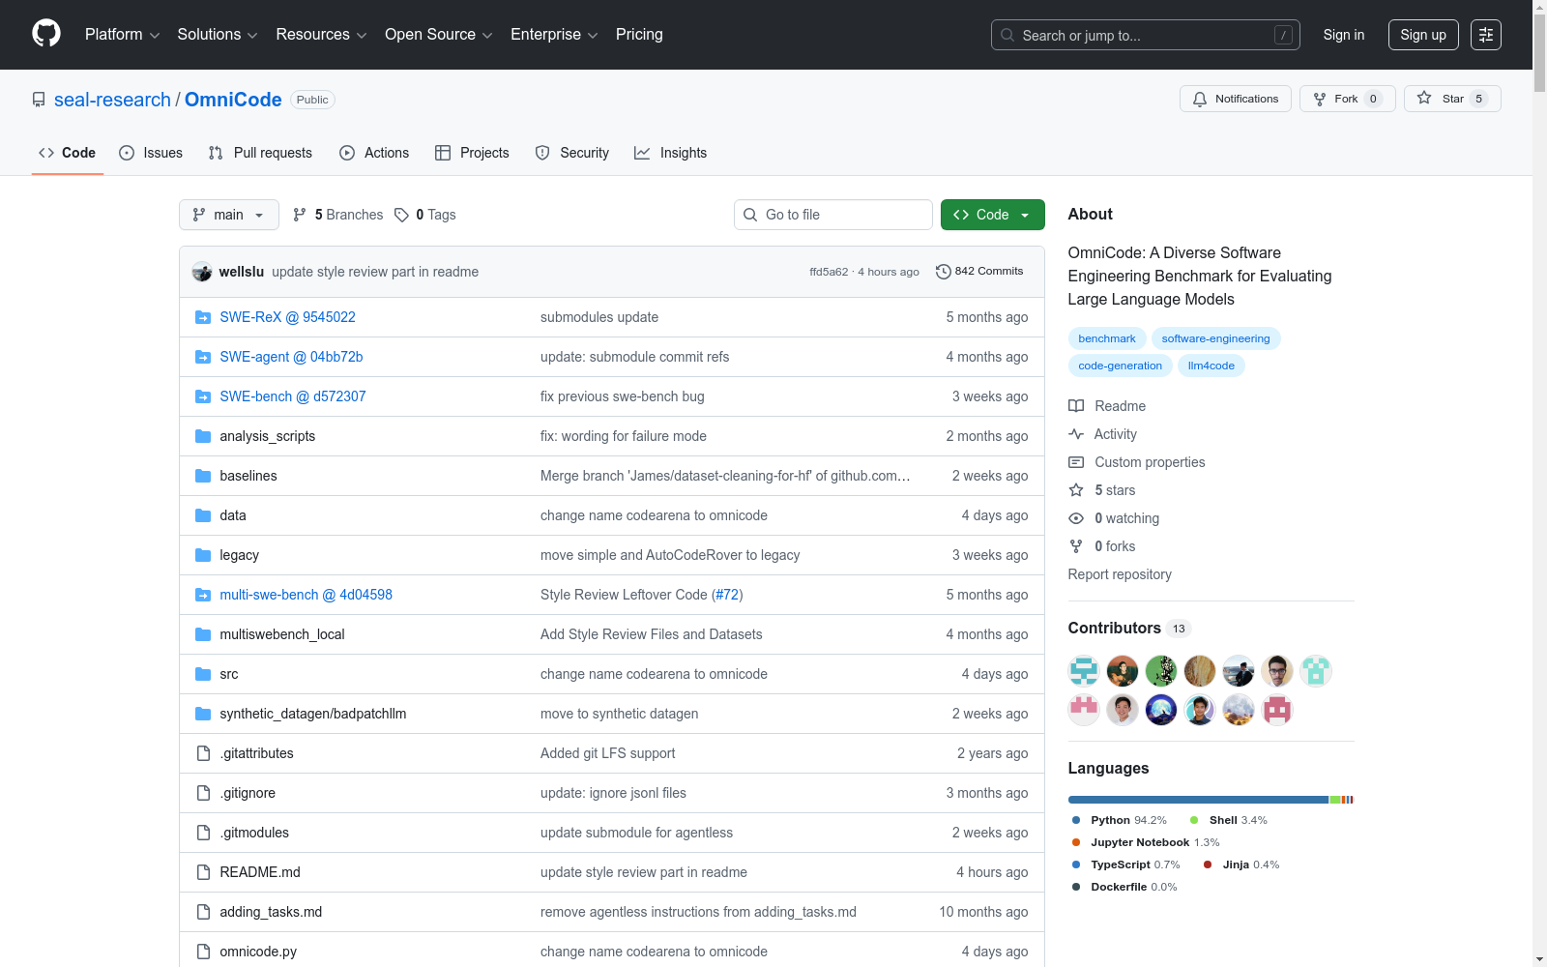Switch to the Security tab
This screenshot has width=1547, height=967.
(572, 153)
